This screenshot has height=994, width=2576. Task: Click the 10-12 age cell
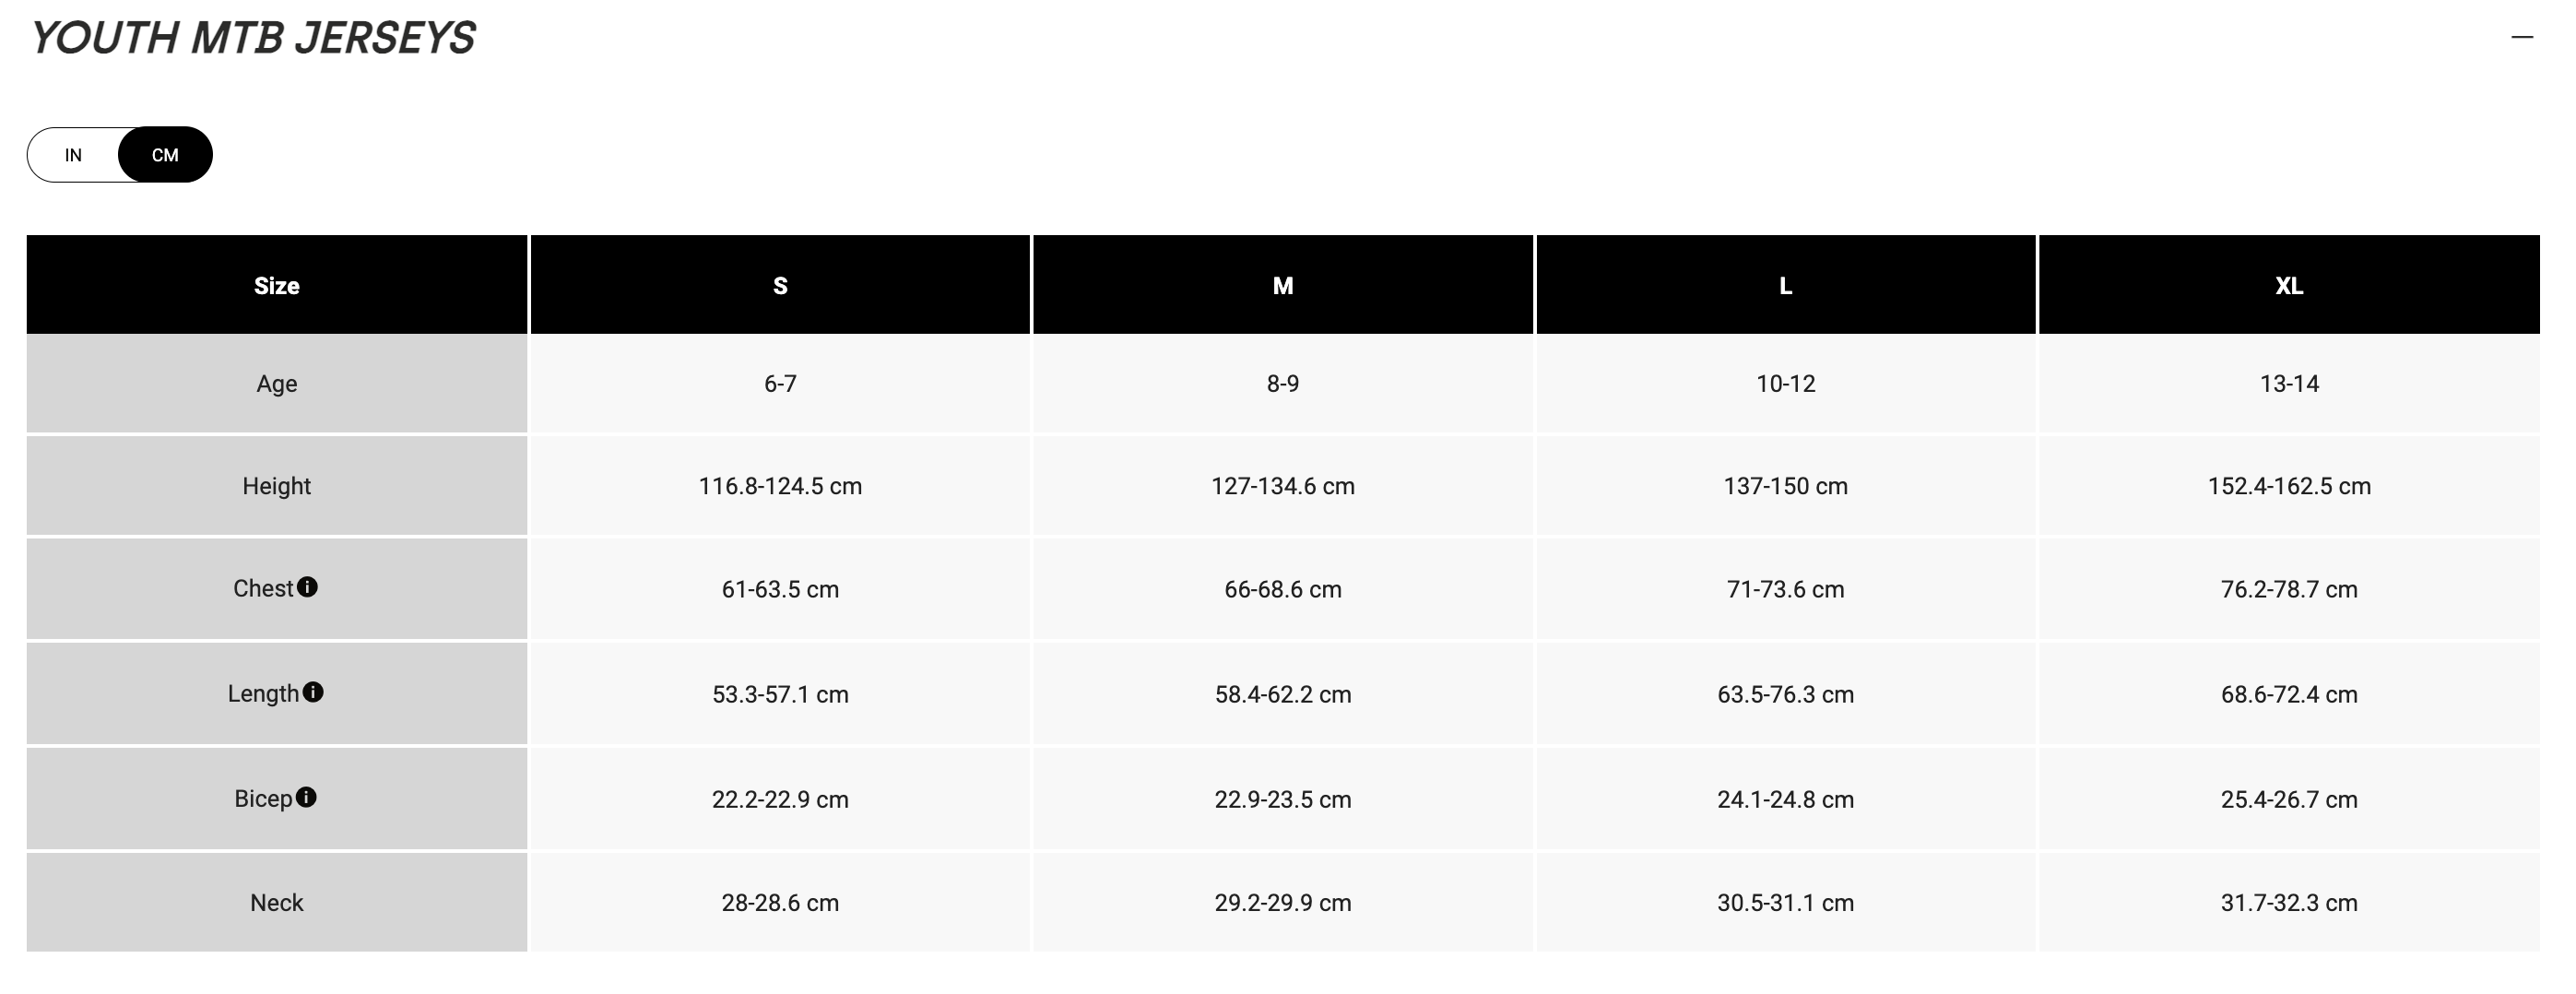1786,384
